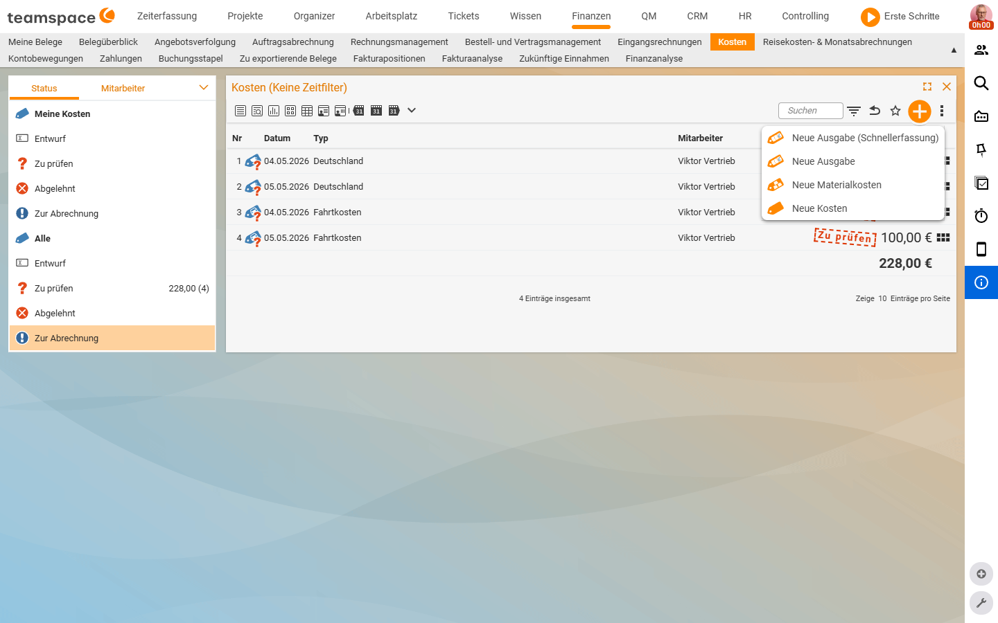This screenshot has height=623, width=998.
Task: Choose Neue Ausgabe menu entry
Action: click(x=853, y=161)
